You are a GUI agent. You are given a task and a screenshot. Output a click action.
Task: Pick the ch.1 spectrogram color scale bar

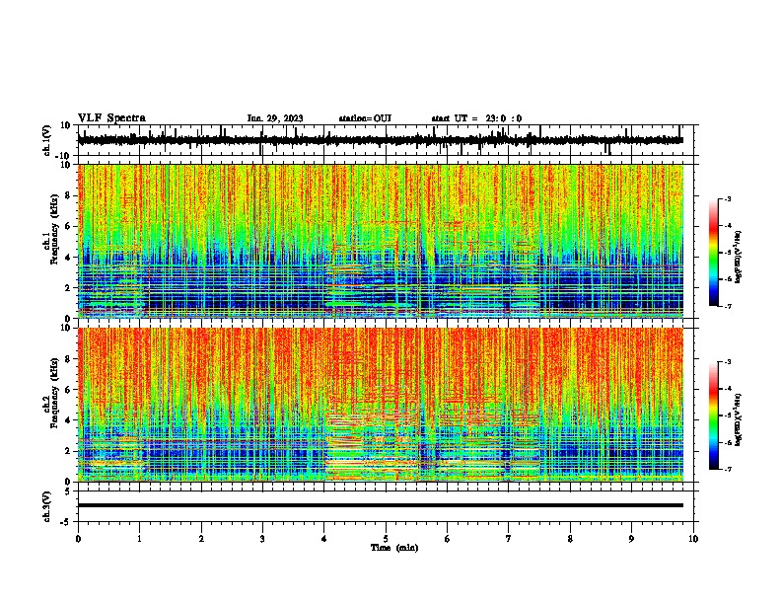pyautogui.click(x=714, y=253)
